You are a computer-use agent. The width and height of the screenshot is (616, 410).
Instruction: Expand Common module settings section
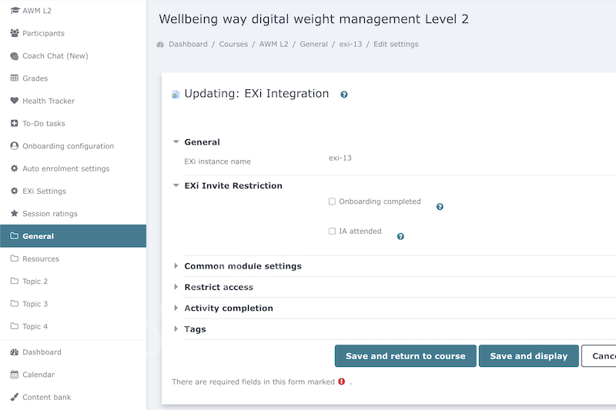pyautogui.click(x=243, y=266)
